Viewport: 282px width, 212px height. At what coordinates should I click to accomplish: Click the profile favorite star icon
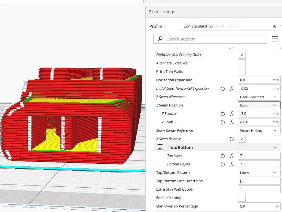pos(275,26)
